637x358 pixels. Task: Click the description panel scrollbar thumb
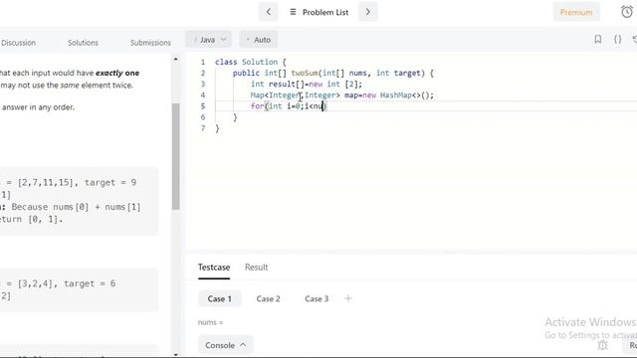click(x=175, y=156)
